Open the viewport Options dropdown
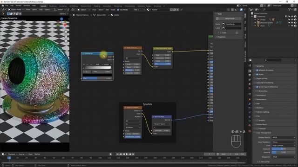This screenshot has width=298, height=167. 63,14
